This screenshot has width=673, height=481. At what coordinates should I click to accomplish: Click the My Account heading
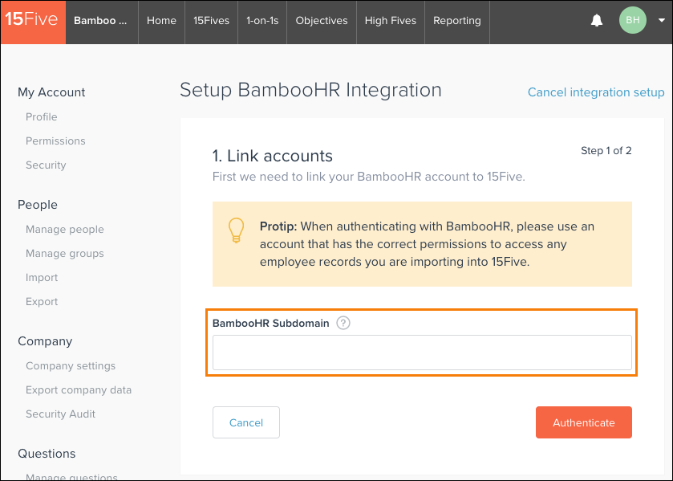click(51, 92)
